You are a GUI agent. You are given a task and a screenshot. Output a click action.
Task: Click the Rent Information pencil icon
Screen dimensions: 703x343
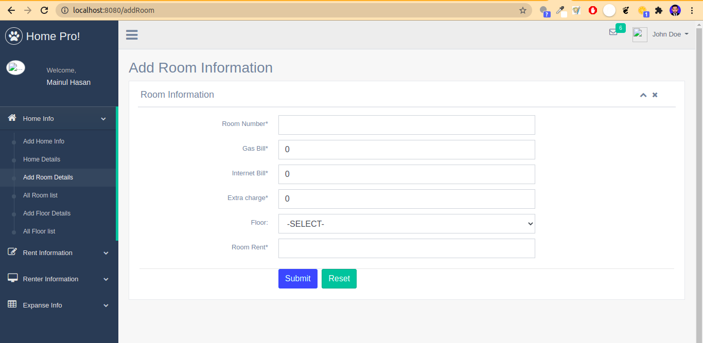click(11, 252)
